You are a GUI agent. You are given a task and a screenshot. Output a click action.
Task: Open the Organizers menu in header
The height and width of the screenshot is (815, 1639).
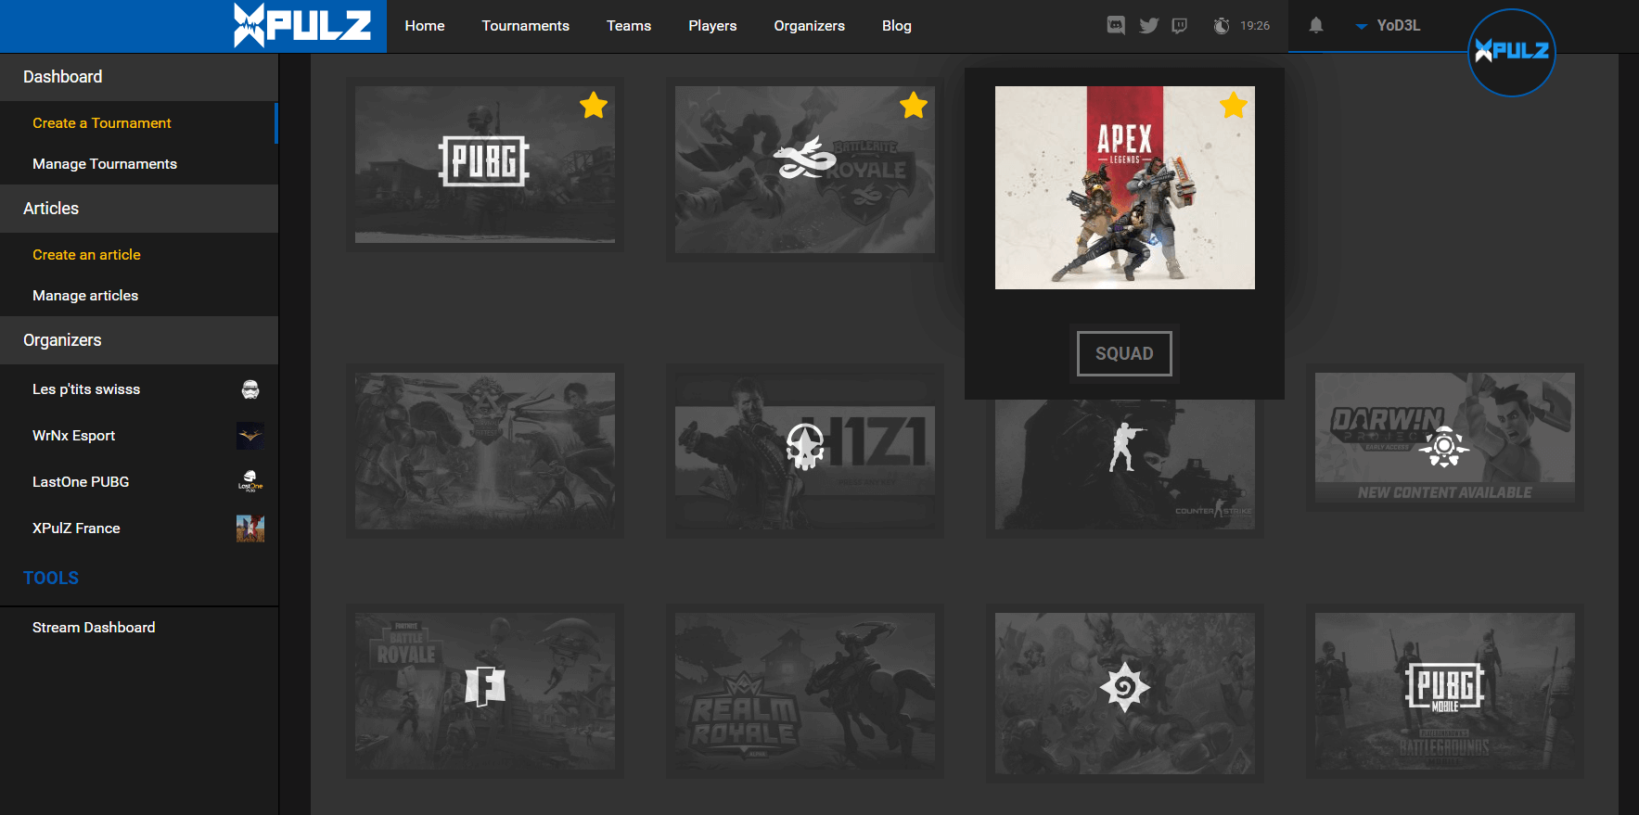810,26
